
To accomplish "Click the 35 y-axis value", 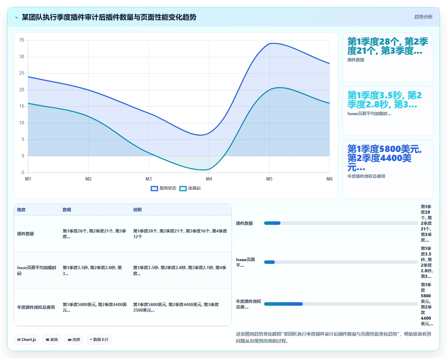I will pos(22,40).
